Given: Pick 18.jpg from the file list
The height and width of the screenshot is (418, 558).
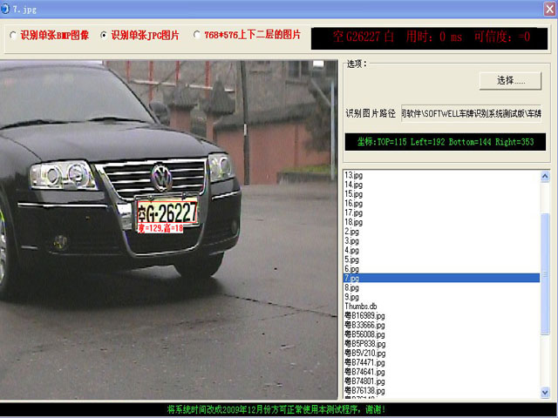Looking at the screenshot, I should pyautogui.click(x=353, y=222).
